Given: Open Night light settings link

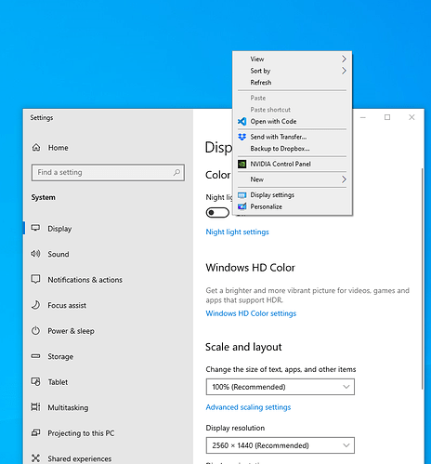Looking at the screenshot, I should click(x=238, y=232).
